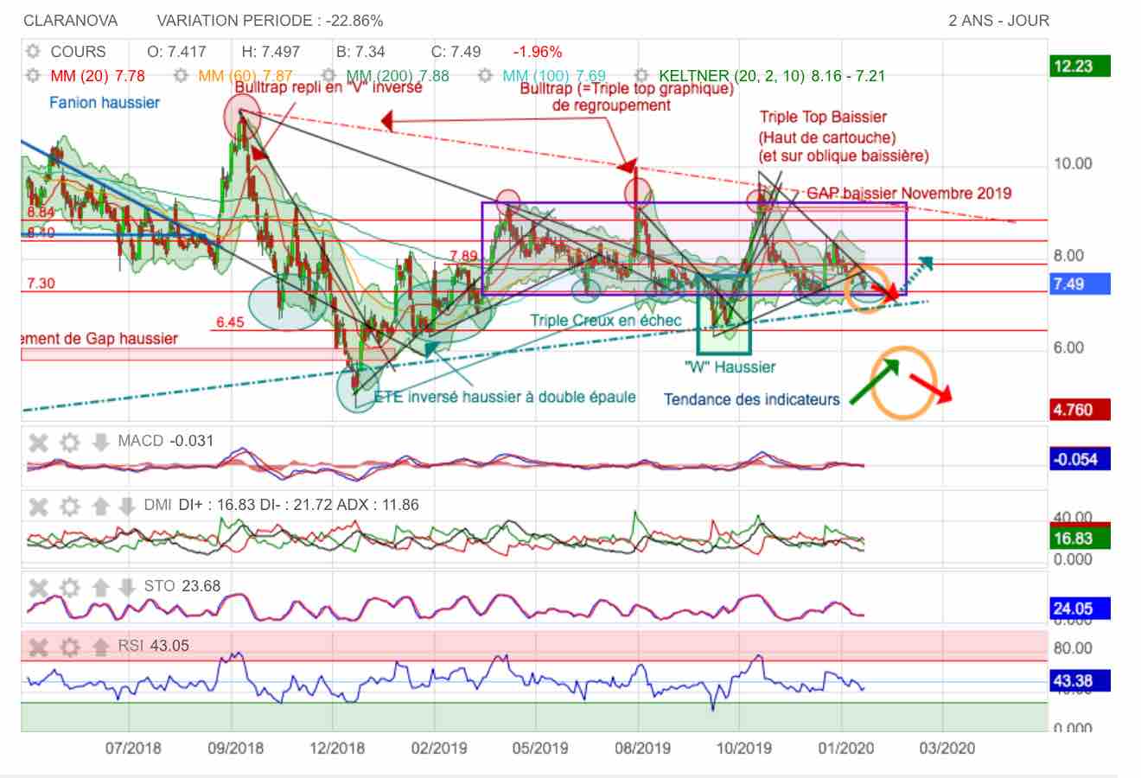This screenshot has width=1141, height=778.
Task: Click the red -1.96% change value
Action: tap(538, 52)
